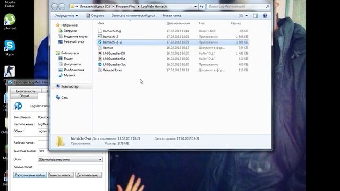Click the Explorer back navigation button
This screenshot has height=191, width=340.
click(54, 7)
